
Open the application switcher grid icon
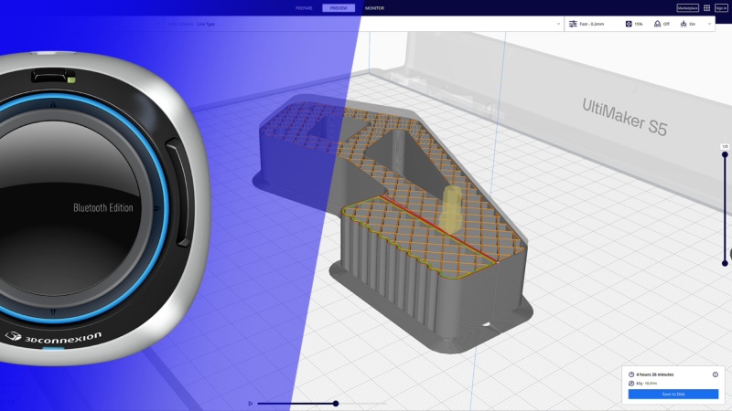[706, 8]
